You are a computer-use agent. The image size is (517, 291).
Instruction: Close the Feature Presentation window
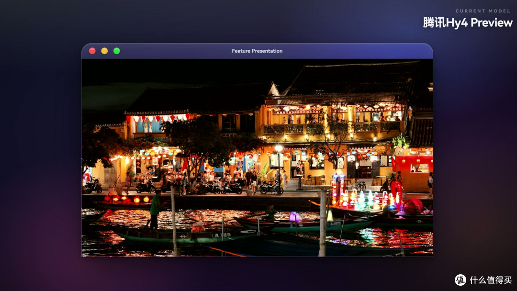point(92,51)
